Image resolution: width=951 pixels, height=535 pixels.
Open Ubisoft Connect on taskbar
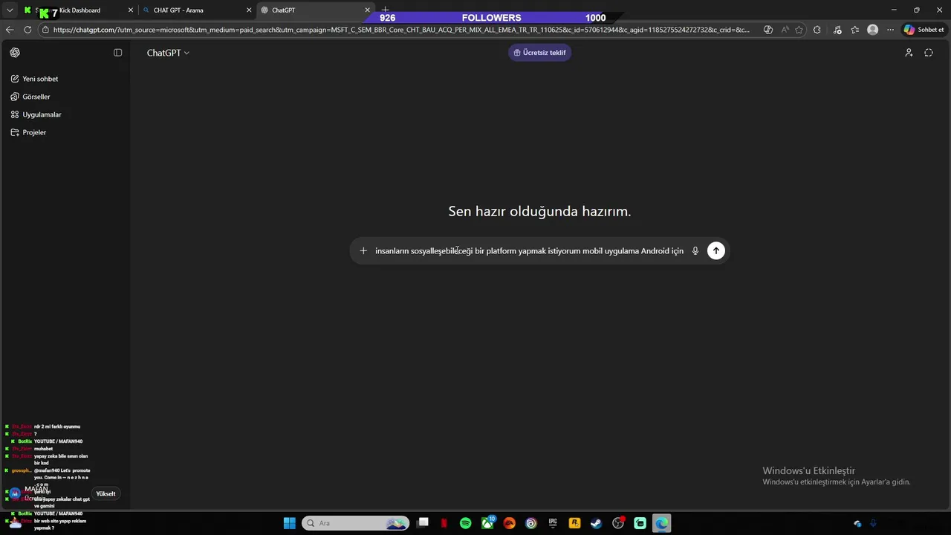[530, 523]
